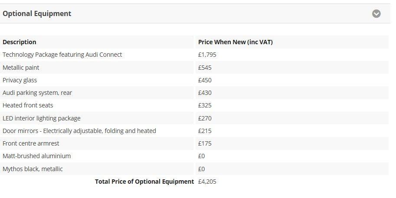Viewport: 396px width, 198px height.
Task: Select the LED interior lighting package row
Action: click(194, 118)
